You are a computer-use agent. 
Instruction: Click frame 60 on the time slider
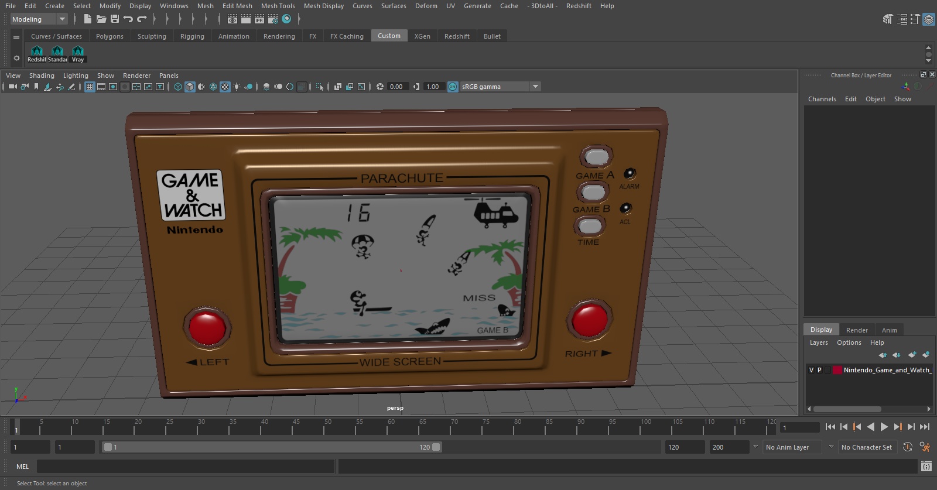tap(387, 427)
